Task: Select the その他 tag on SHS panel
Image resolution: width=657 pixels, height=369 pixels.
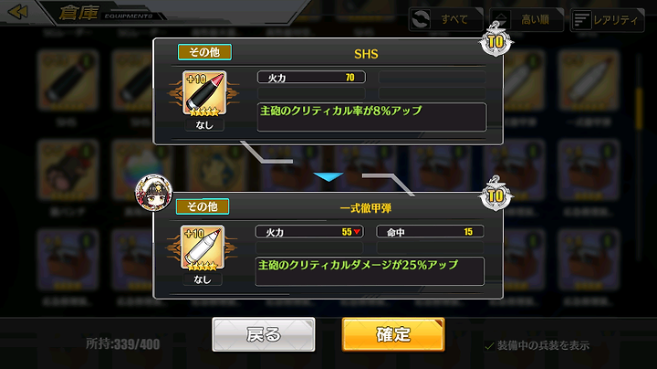Action: (204, 52)
